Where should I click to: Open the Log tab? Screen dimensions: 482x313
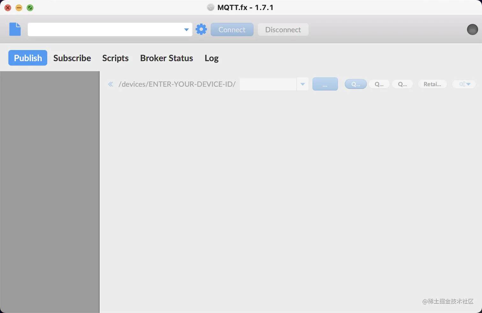coord(212,58)
